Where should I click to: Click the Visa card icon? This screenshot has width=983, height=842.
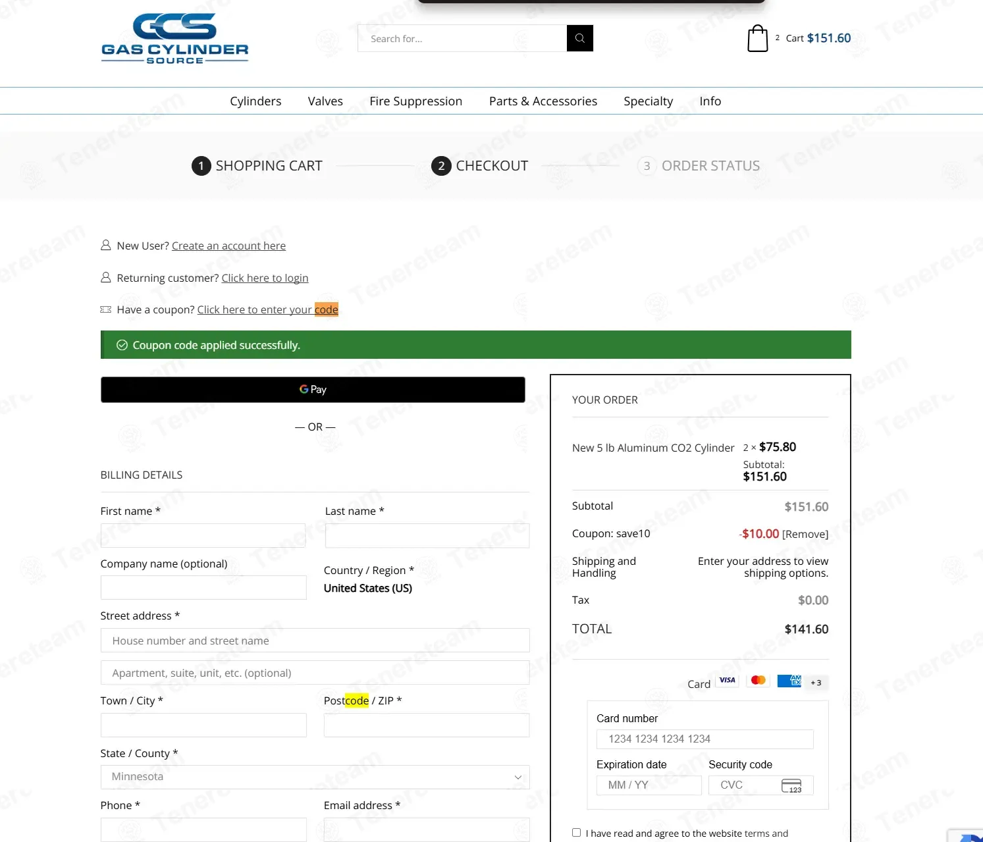point(728,681)
